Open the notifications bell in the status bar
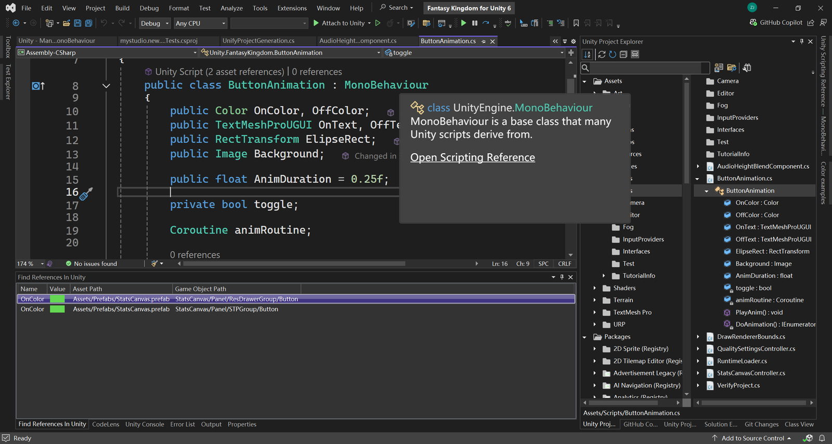 [x=822, y=438]
